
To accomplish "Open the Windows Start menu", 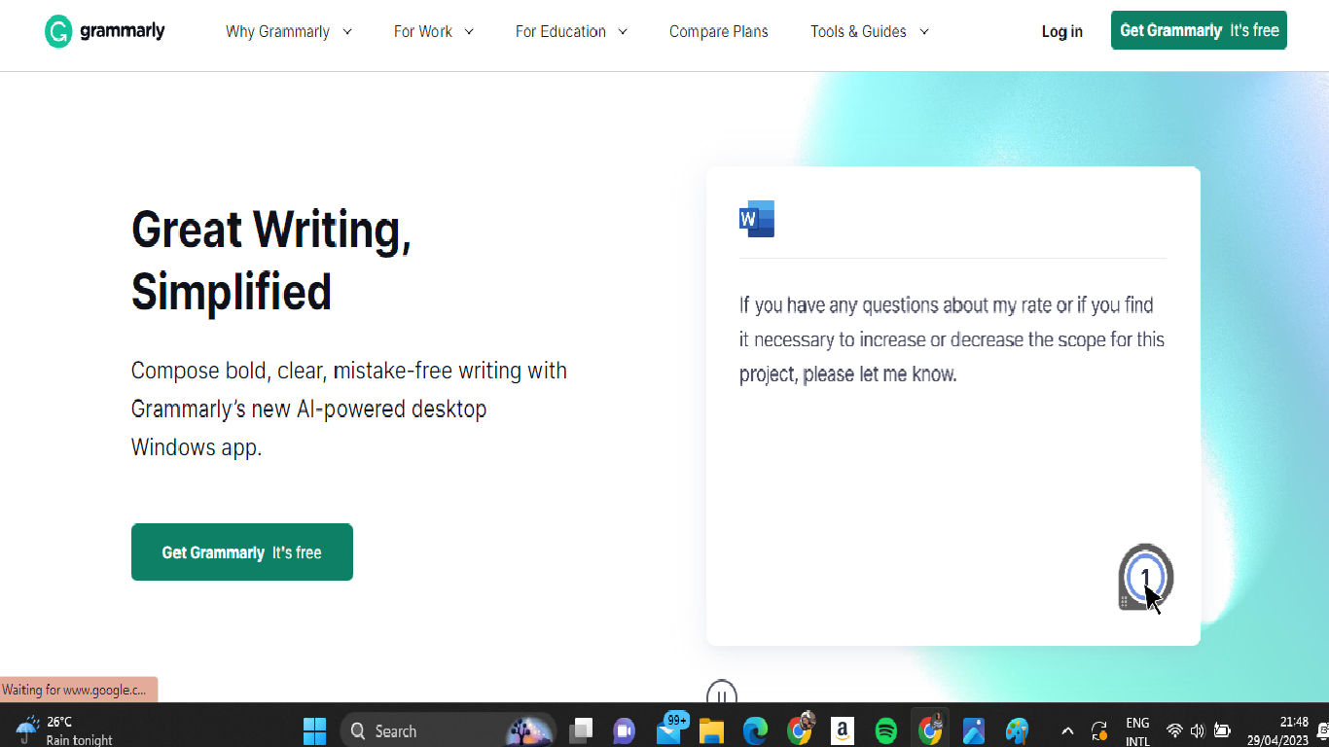I will click(x=314, y=730).
